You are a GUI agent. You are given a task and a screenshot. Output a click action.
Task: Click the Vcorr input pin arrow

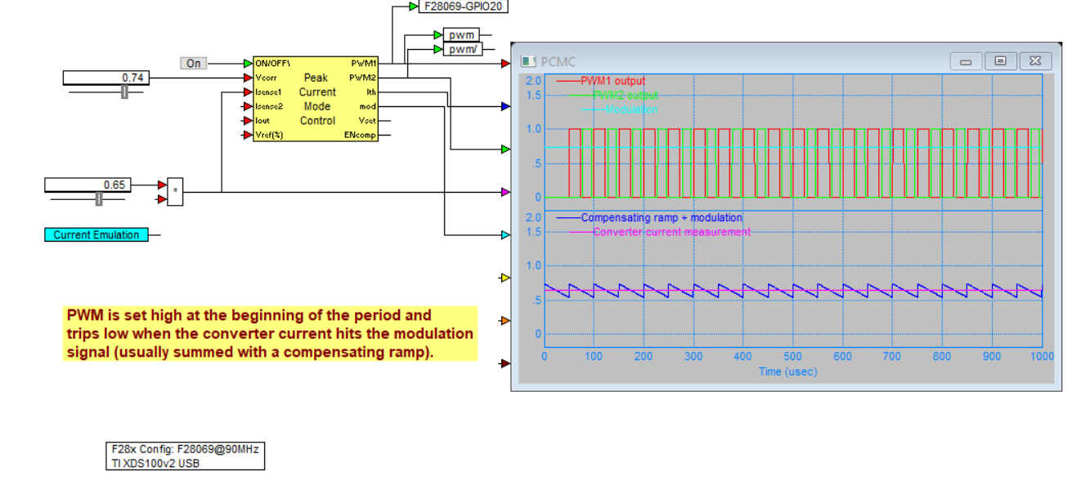pos(248,78)
